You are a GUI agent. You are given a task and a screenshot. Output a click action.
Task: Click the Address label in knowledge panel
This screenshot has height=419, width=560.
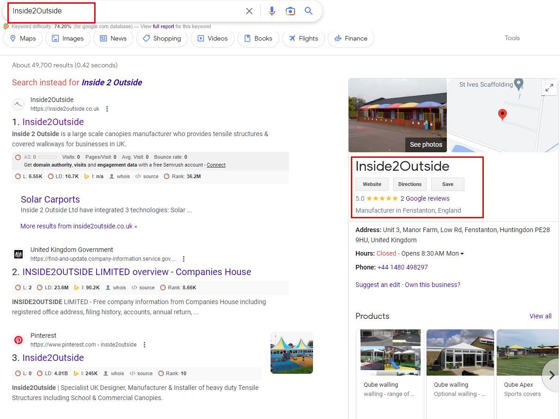[368, 230]
